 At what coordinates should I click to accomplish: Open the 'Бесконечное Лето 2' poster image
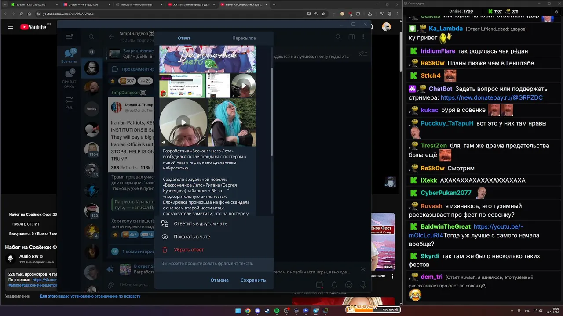click(x=207, y=59)
